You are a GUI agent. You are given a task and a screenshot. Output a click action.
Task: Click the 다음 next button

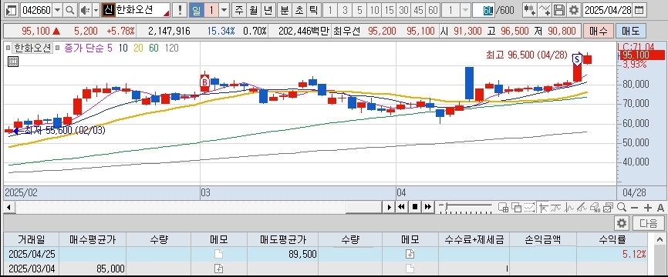[x=649, y=223]
